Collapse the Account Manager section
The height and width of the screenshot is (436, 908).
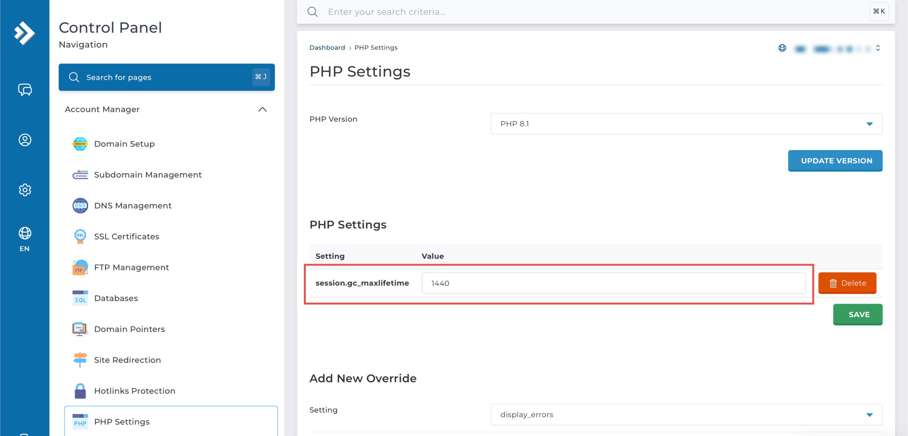pos(262,109)
